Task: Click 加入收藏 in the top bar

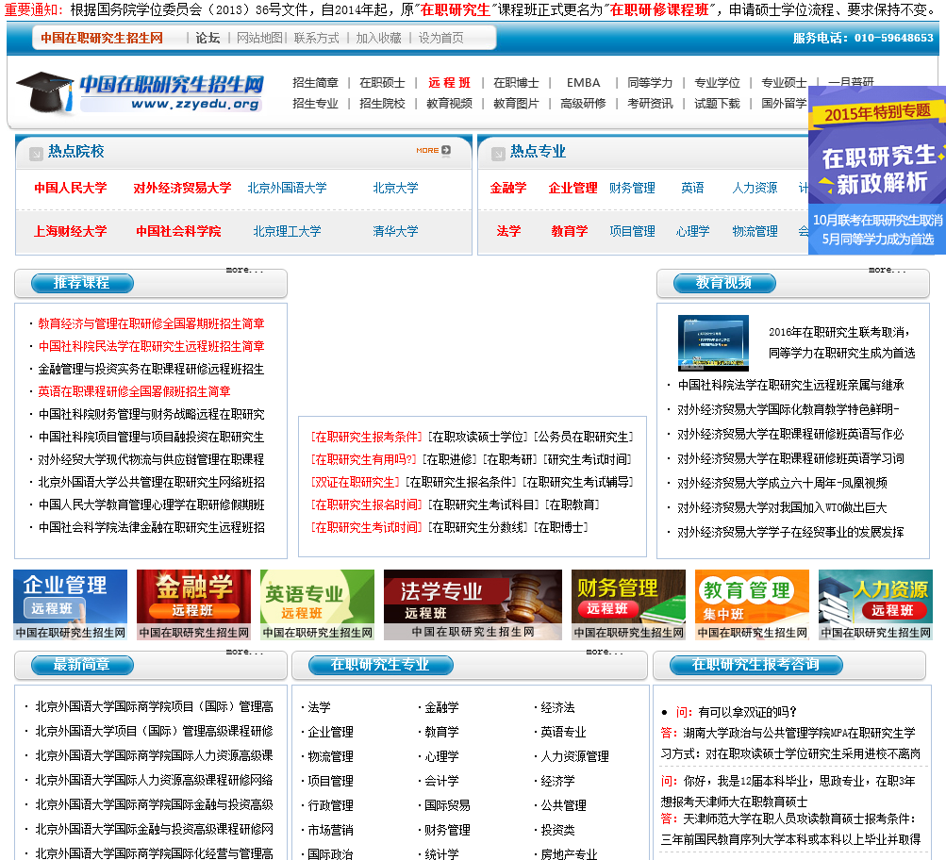Action: 379,38
